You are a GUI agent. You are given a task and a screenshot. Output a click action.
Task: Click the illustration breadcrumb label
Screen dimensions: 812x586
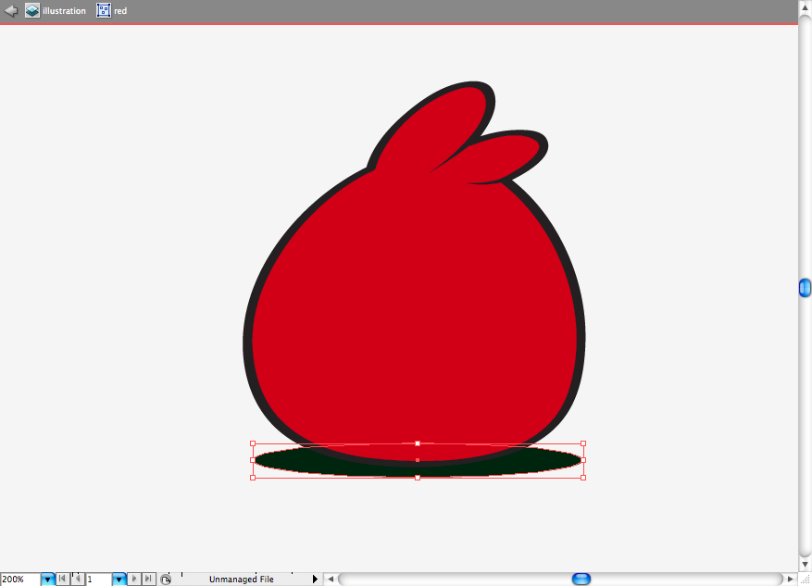tap(64, 11)
